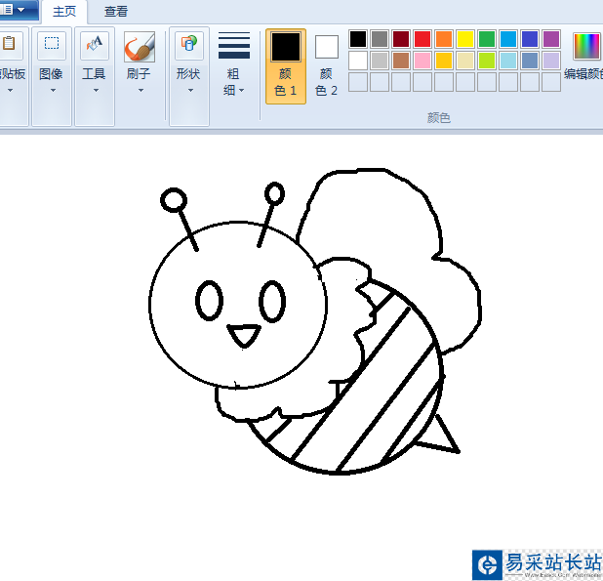
Task: Pick the lime color swatch
Action: [487, 61]
